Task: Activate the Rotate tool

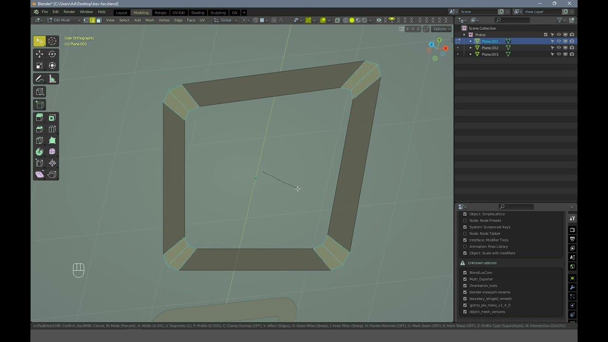Action: point(52,54)
